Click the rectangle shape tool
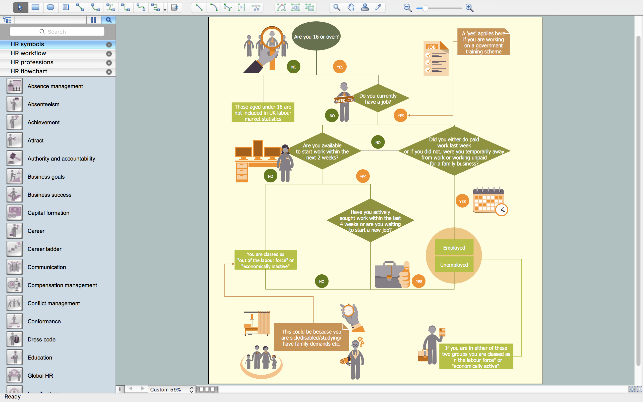Viewport: 643px width, 402px height. pos(35,7)
